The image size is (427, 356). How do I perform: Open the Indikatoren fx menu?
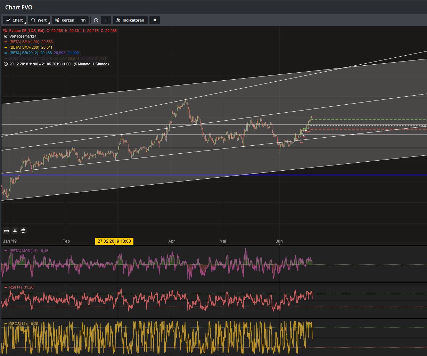coord(130,20)
